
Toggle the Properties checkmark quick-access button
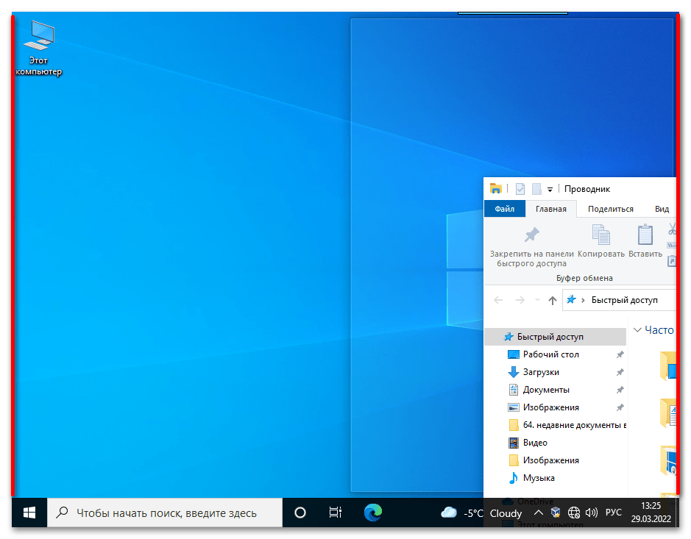coord(520,189)
